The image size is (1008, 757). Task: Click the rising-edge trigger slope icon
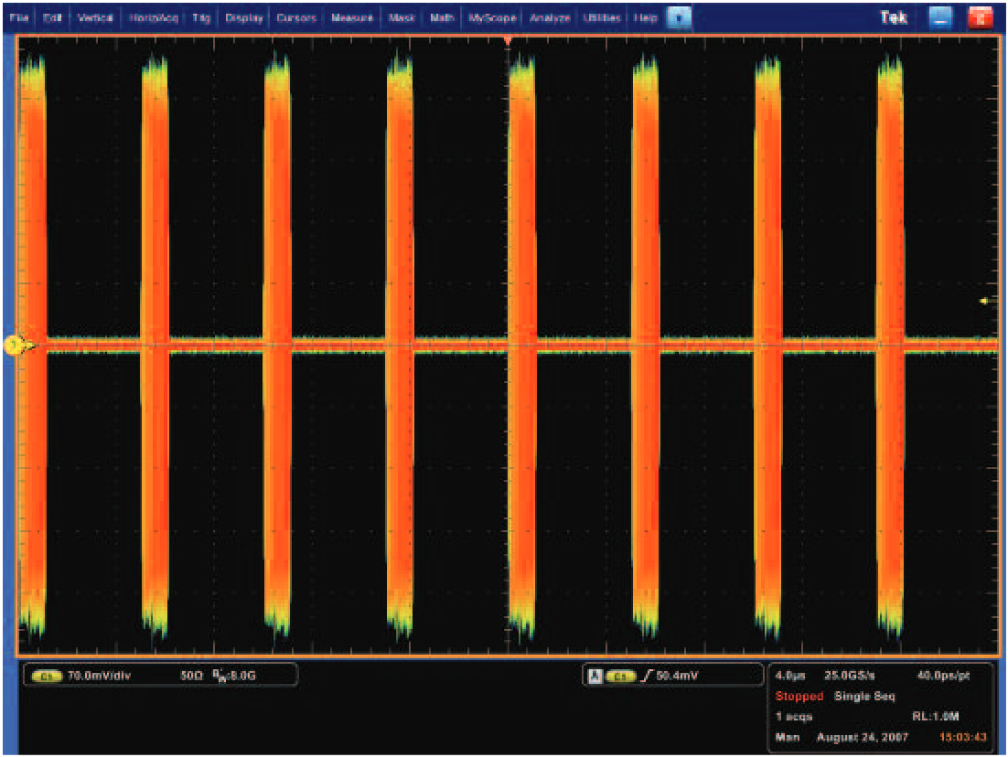645,675
